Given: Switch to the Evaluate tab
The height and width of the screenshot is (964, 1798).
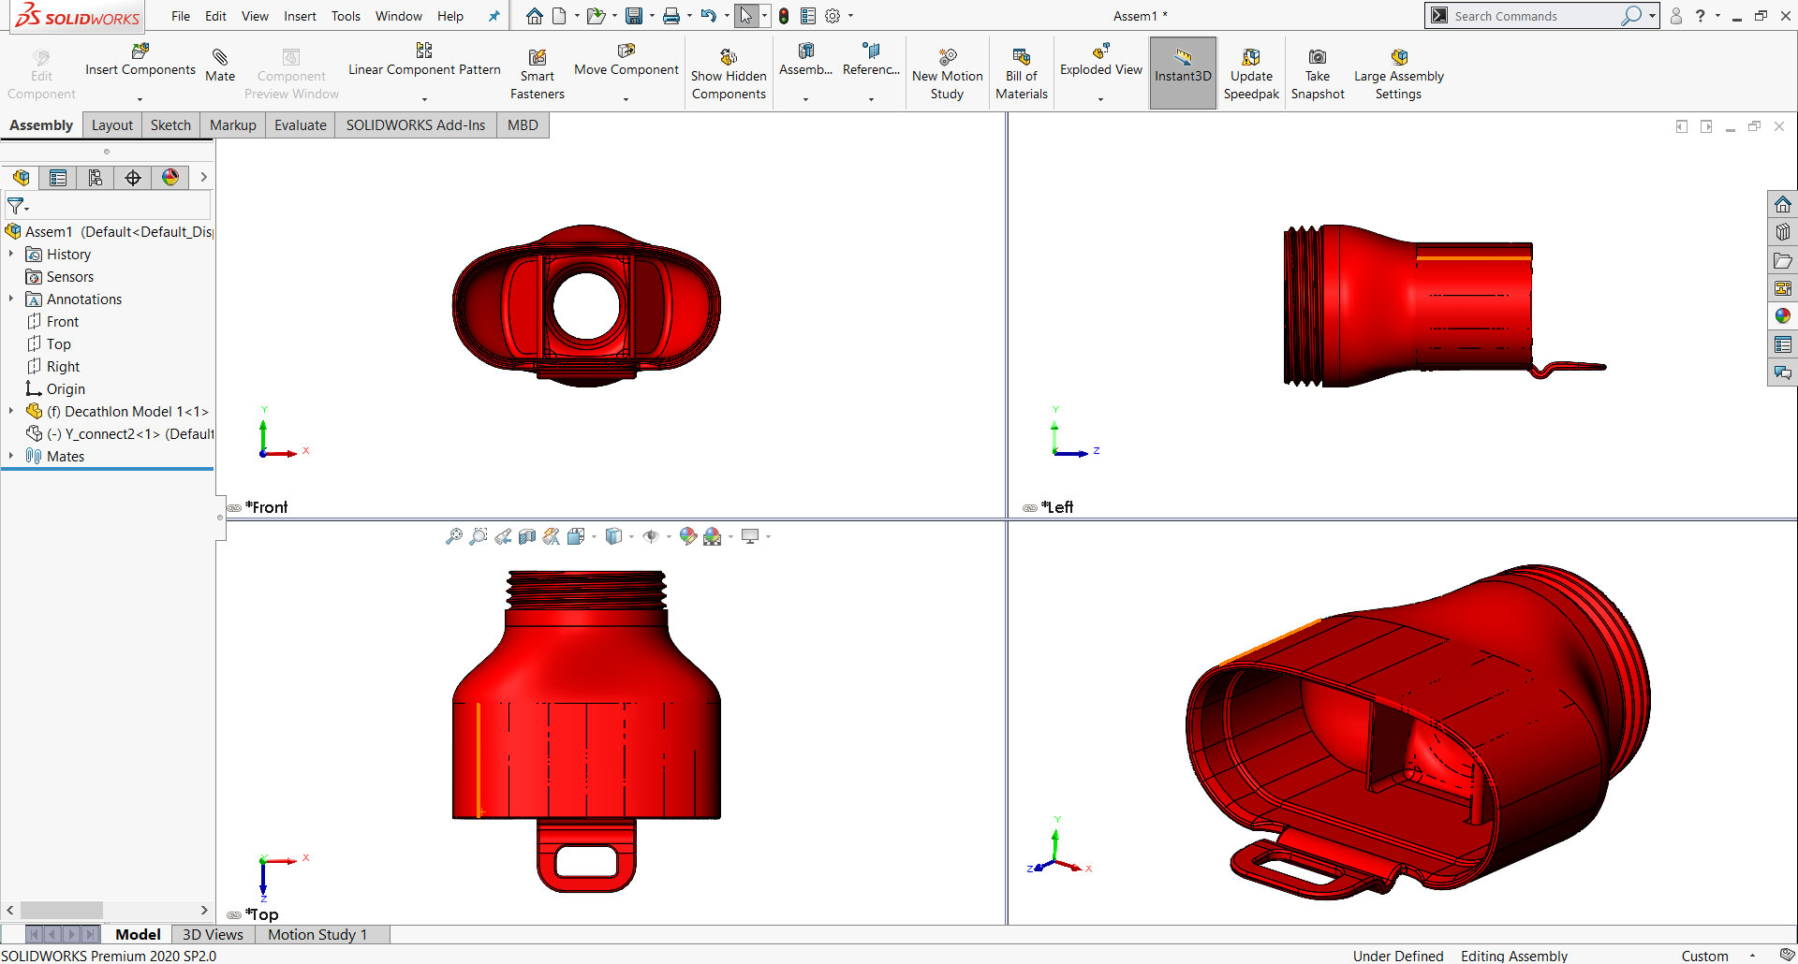Looking at the screenshot, I should 300,125.
